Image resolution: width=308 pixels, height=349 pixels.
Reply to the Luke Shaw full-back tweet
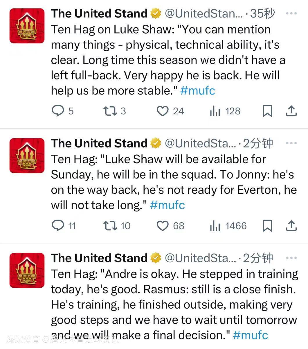pos(58,111)
